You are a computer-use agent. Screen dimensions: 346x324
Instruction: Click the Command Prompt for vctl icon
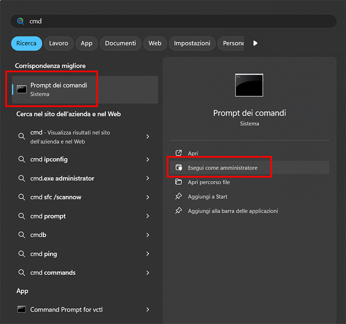click(22, 310)
